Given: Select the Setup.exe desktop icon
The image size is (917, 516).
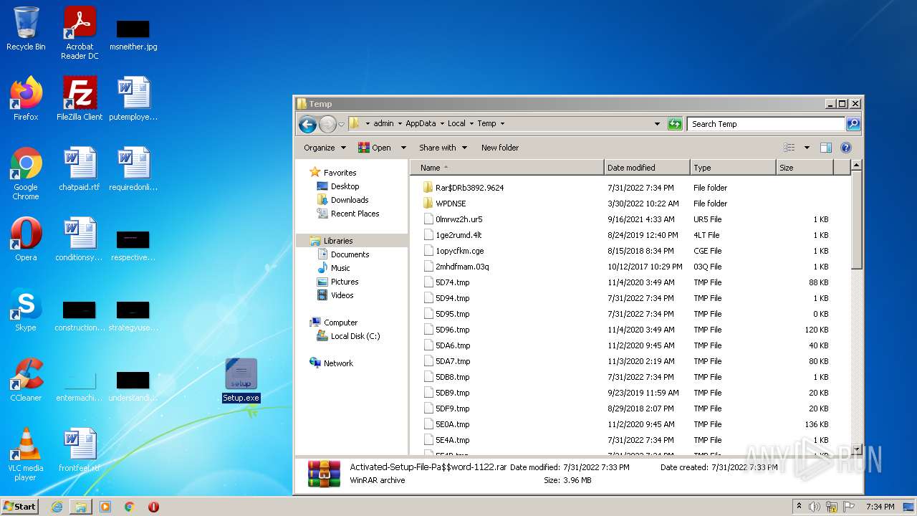Looking at the screenshot, I should pos(241,381).
